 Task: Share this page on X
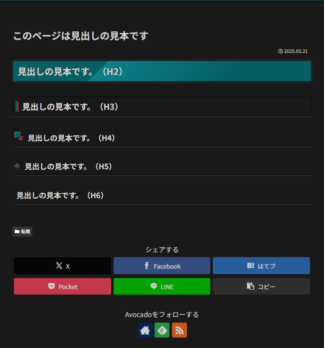(62, 266)
